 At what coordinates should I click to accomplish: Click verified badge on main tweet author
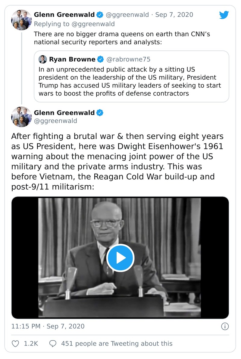(x=100, y=113)
